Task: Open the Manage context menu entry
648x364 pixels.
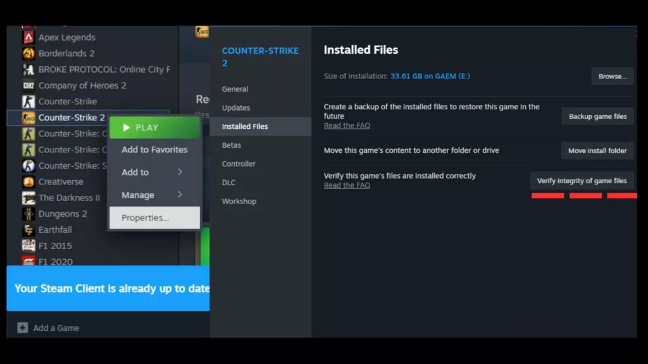Action: tap(154, 195)
